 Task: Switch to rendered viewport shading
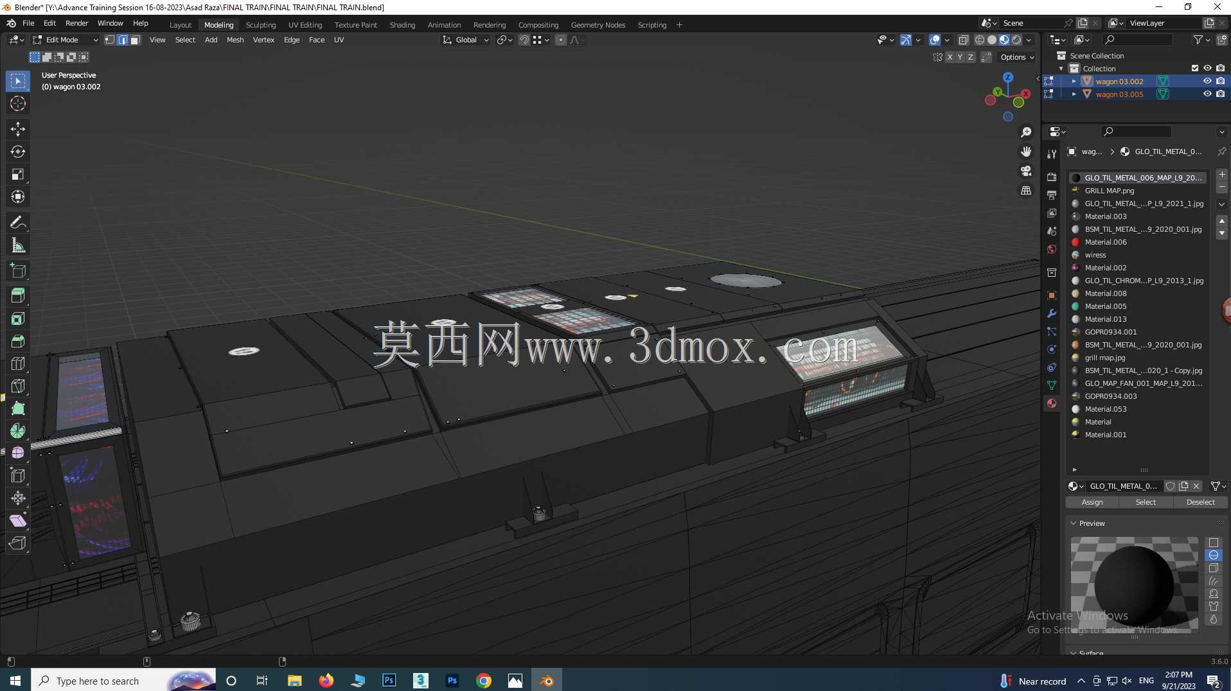(1016, 40)
